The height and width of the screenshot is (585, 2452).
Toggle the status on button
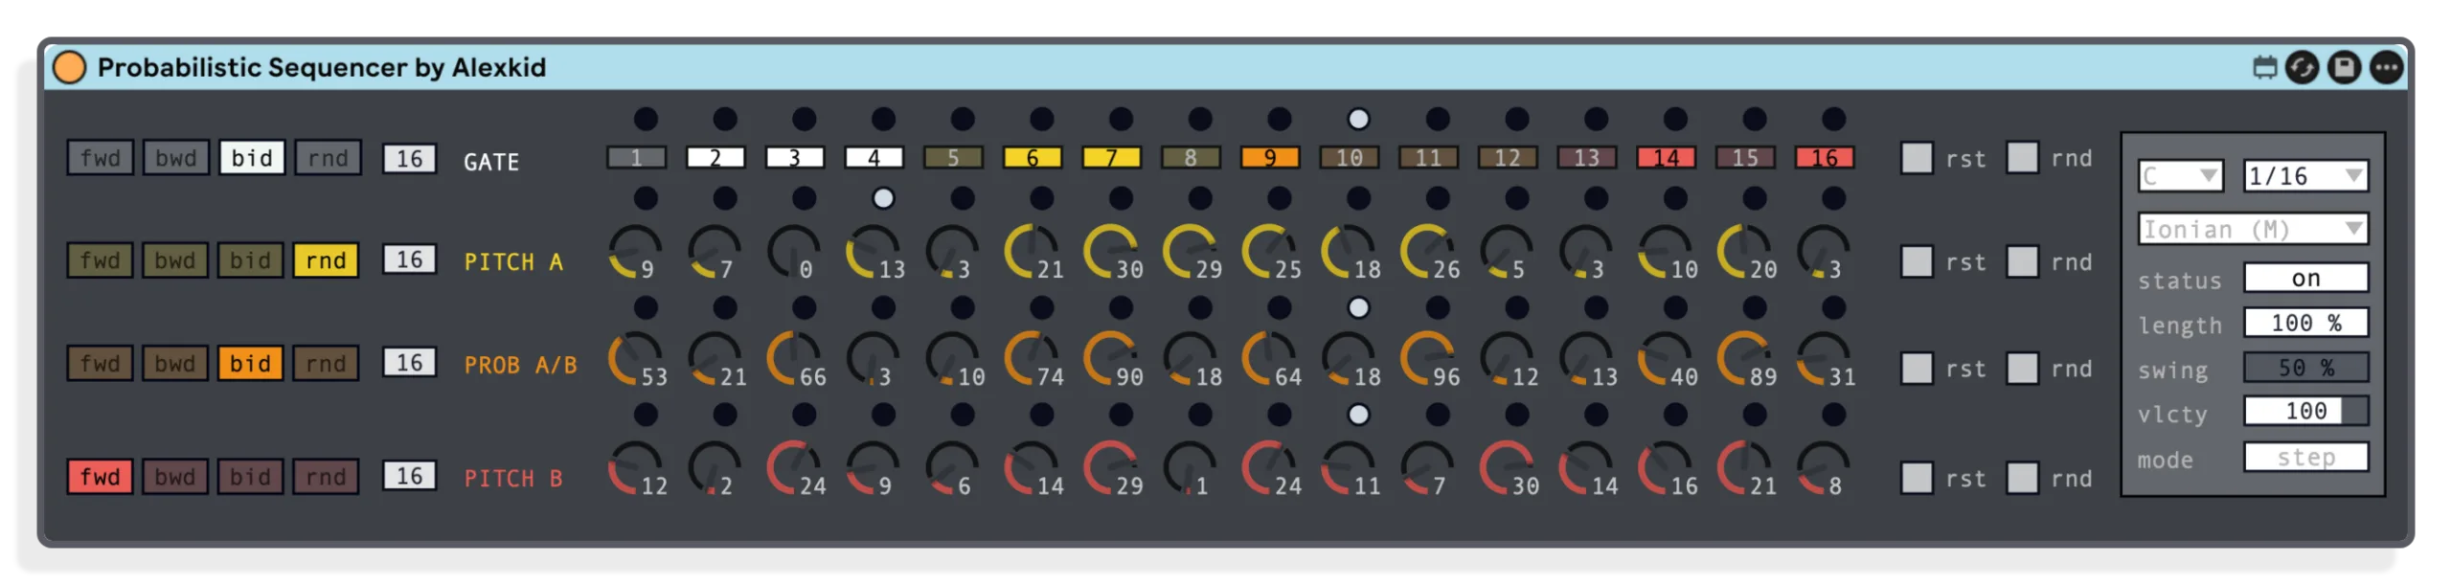click(x=2305, y=279)
